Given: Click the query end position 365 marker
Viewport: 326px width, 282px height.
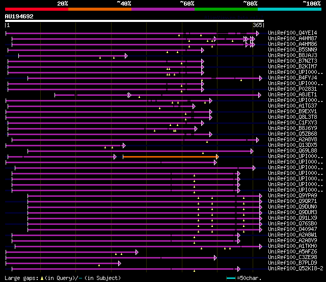Looking at the screenshot, I should pos(258,25).
